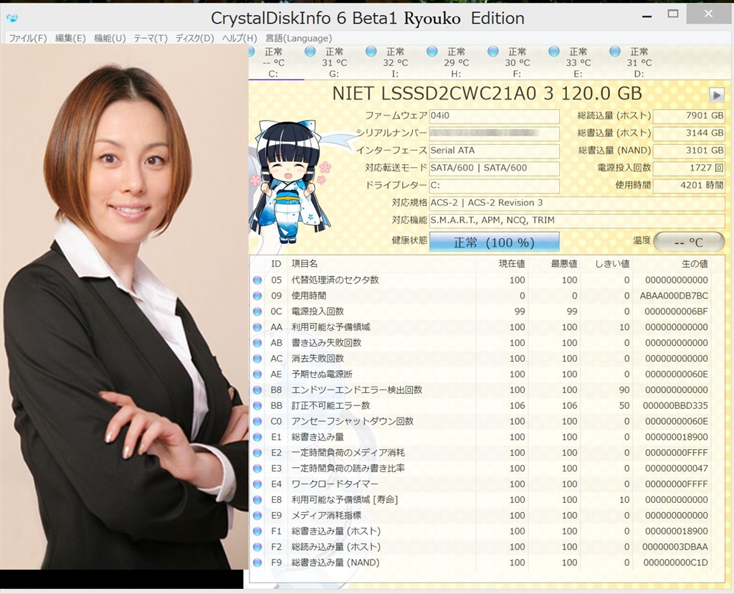The width and height of the screenshot is (734, 594).
Task: Click status dot for attribute 05
Action: coord(257,280)
